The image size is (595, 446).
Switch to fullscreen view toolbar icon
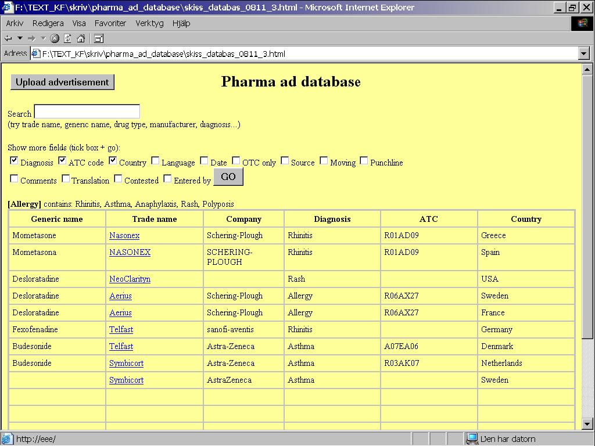pyautogui.click(x=99, y=38)
